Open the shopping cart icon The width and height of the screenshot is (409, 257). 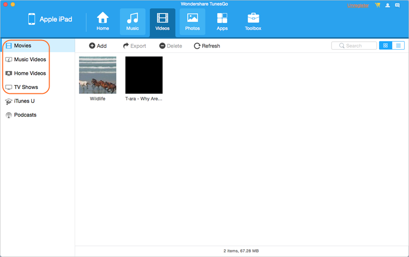pyautogui.click(x=377, y=5)
